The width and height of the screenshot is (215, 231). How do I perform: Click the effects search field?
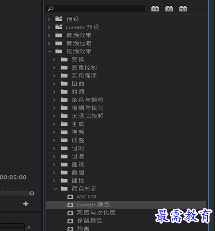click(x=95, y=9)
